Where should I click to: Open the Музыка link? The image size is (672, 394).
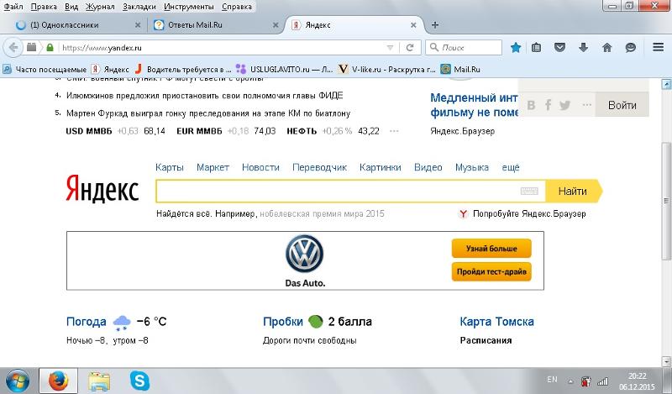point(472,167)
